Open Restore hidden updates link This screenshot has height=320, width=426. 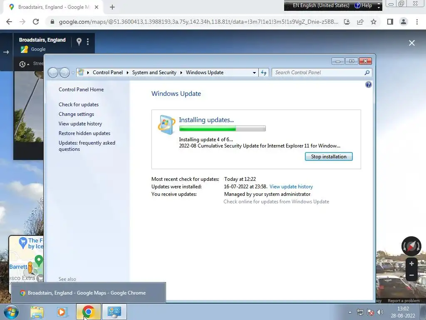click(84, 133)
